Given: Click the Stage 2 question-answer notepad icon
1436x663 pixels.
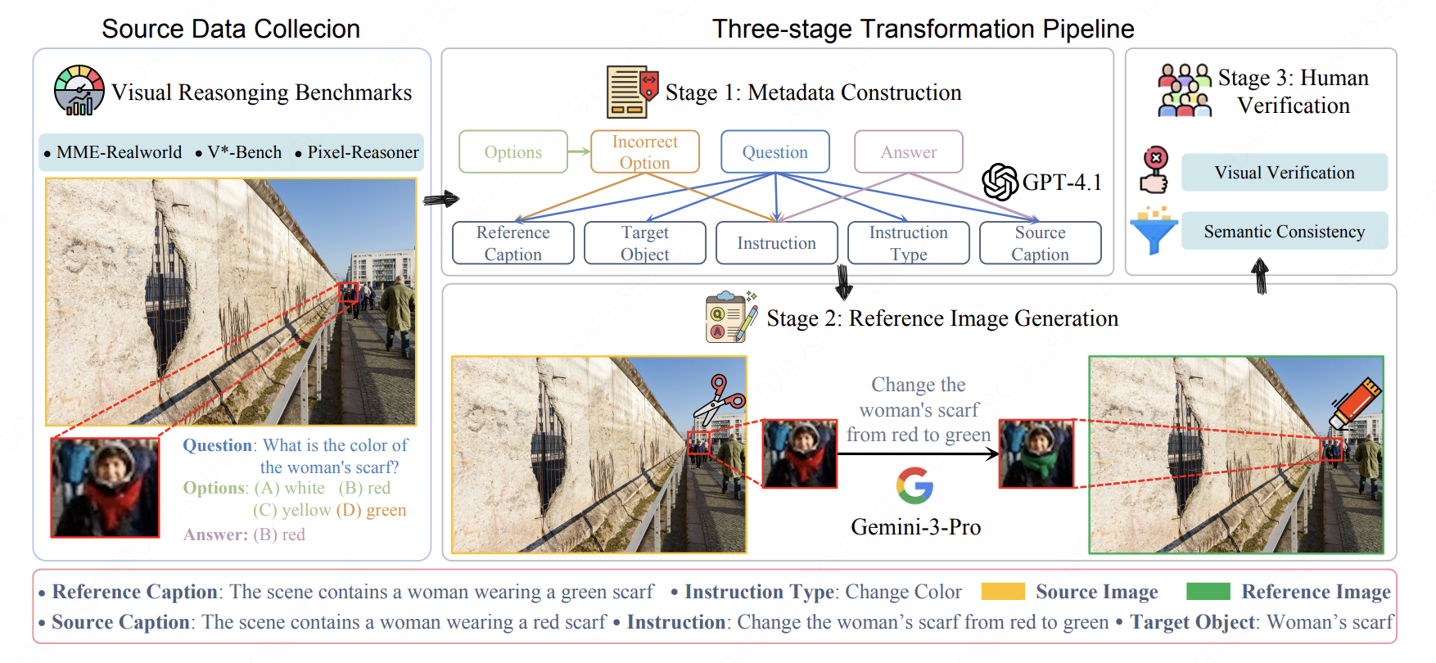Looking at the screenshot, I should (730, 317).
